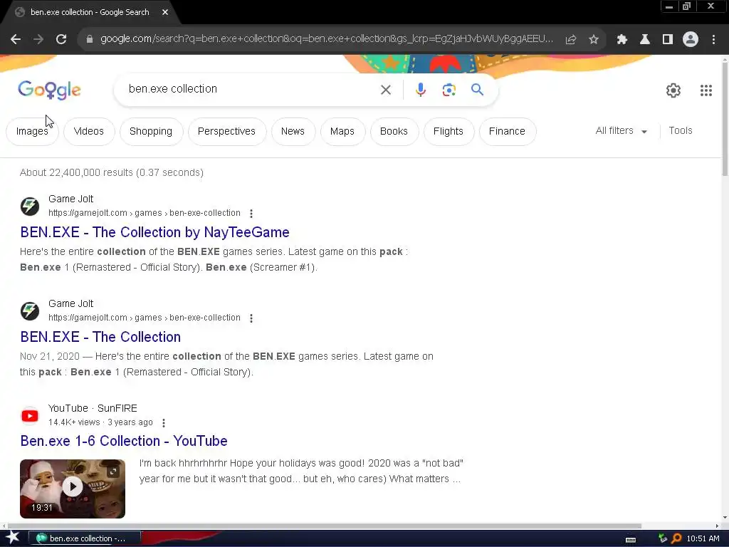Open the Chrome profile avatar
Screen dimensions: 729x547
(691, 40)
